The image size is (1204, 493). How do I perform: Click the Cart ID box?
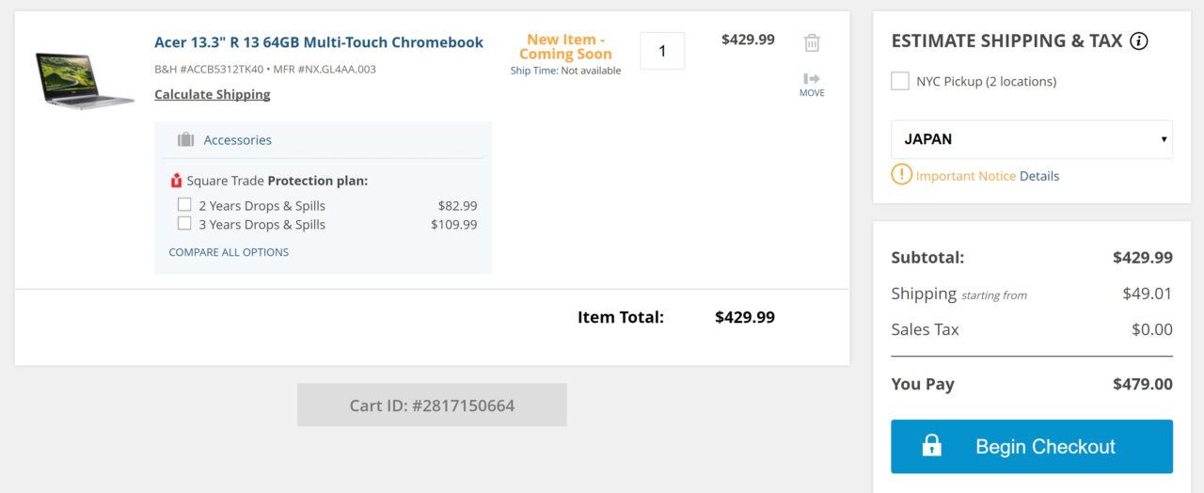point(432,406)
